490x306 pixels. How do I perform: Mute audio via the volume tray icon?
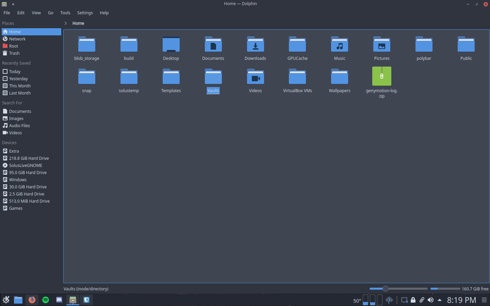(430, 300)
